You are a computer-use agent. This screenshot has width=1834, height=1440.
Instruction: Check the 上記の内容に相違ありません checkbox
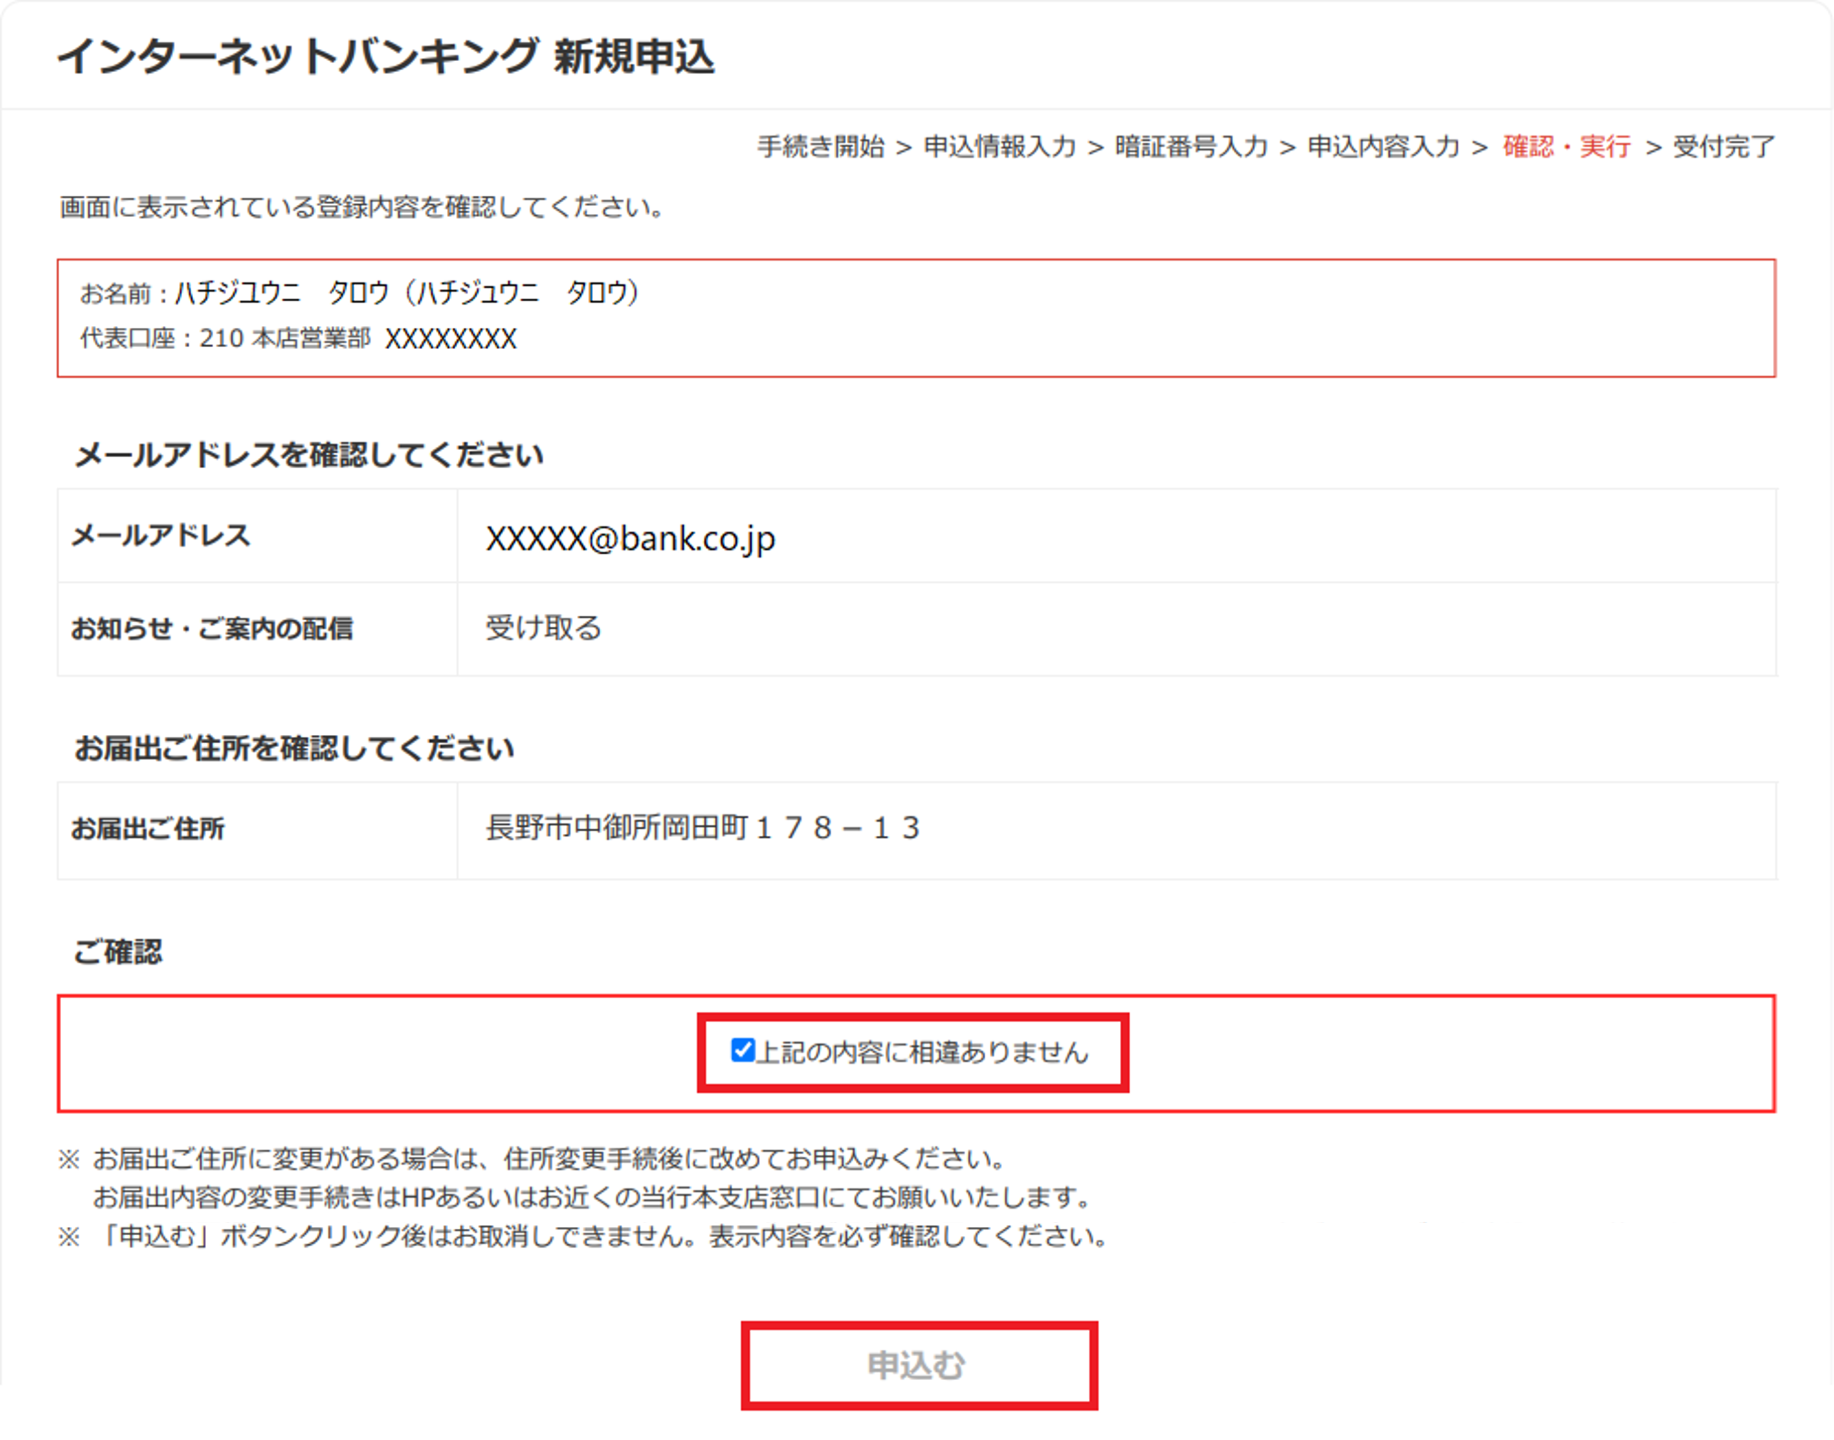[x=742, y=1050]
